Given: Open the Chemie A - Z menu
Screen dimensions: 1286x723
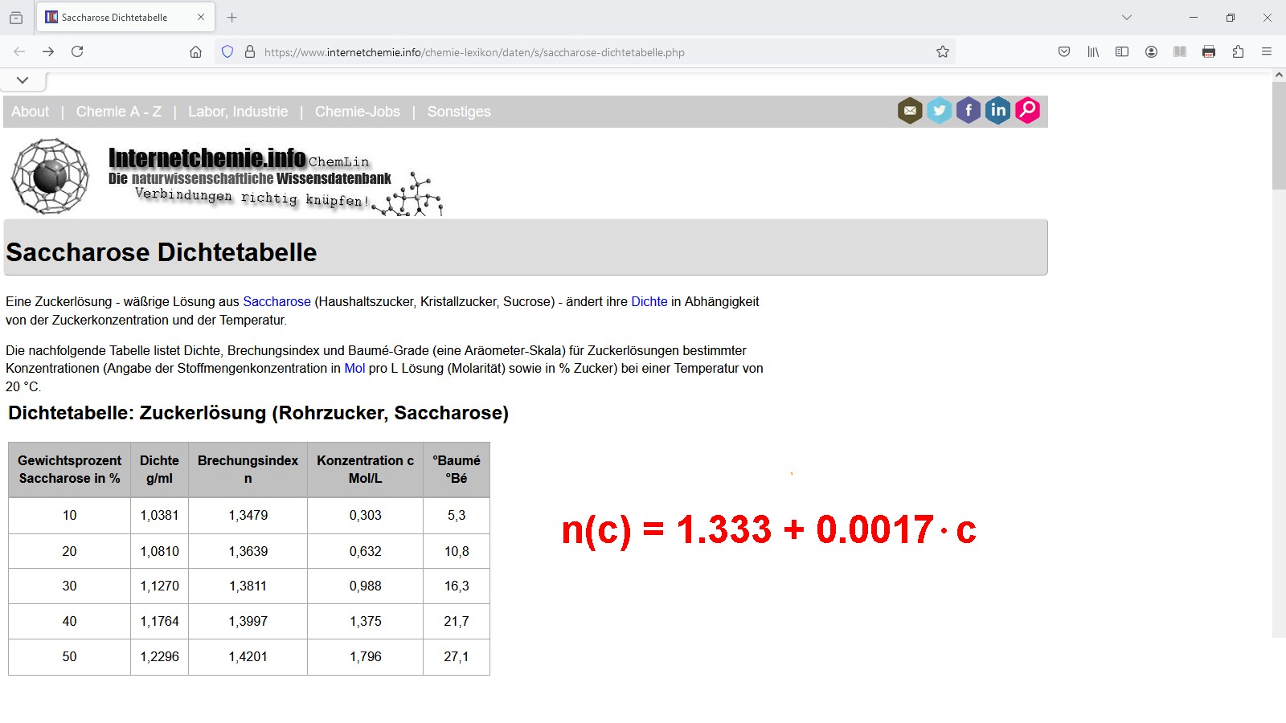Looking at the screenshot, I should 119,112.
